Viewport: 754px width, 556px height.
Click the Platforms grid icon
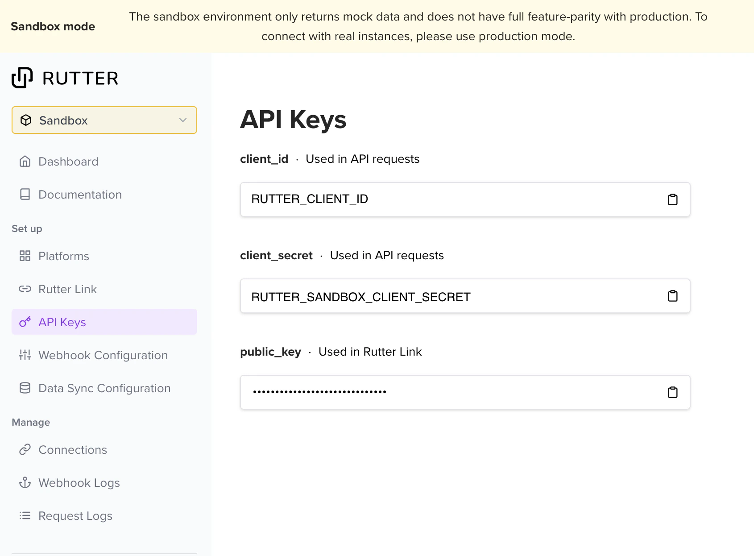(x=25, y=256)
